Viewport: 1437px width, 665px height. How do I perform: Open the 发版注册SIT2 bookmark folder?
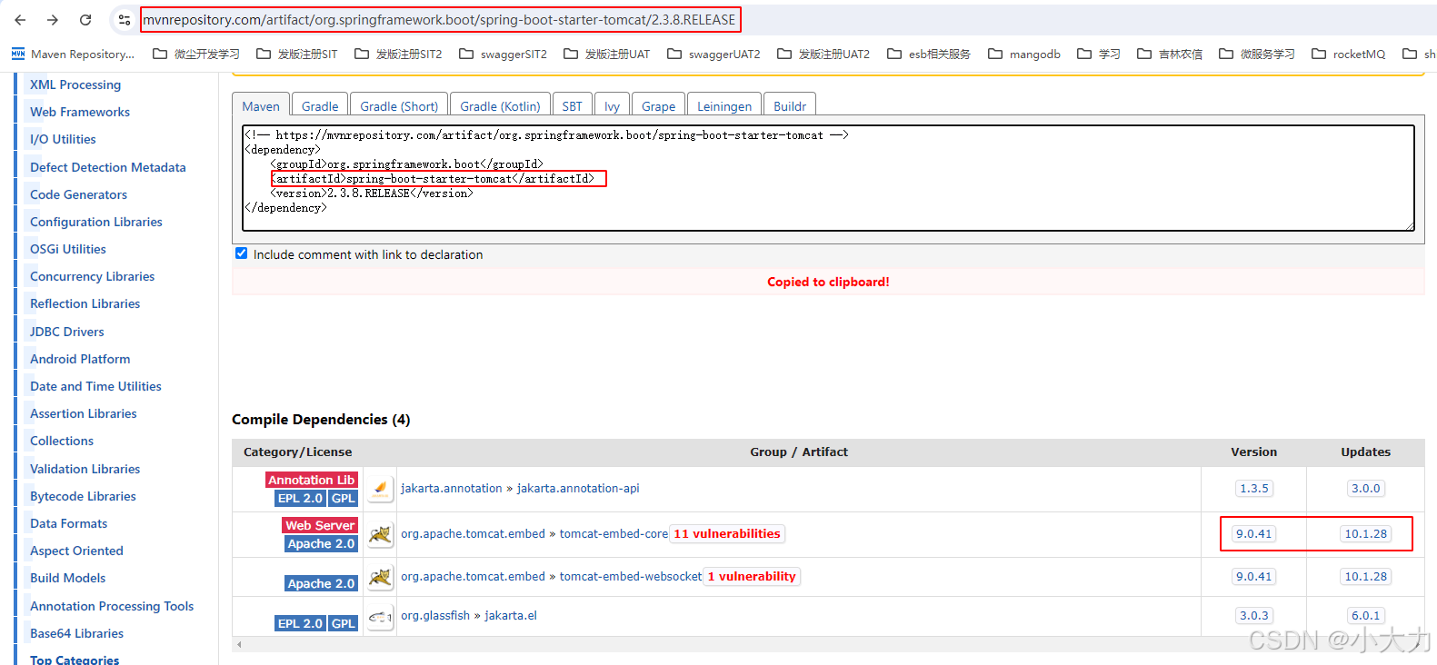(x=398, y=54)
